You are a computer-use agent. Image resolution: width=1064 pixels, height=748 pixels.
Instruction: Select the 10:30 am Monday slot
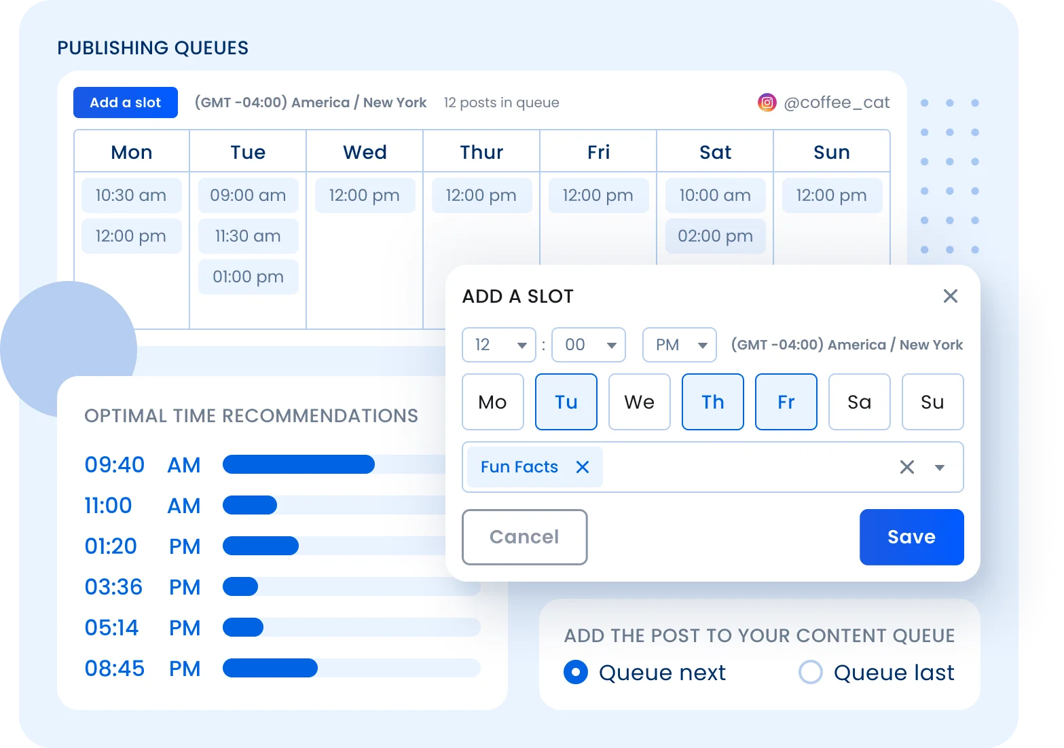click(131, 195)
